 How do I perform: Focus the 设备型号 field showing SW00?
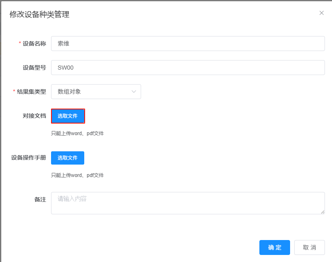coord(188,68)
